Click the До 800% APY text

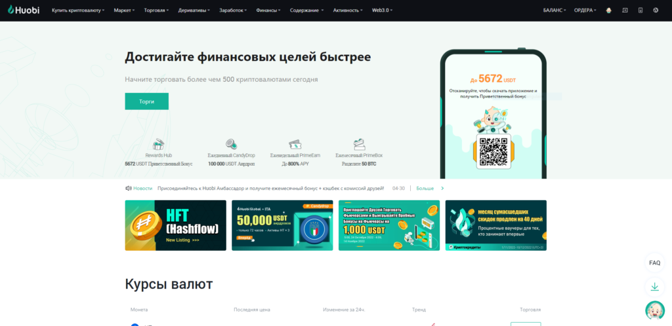[295, 164]
